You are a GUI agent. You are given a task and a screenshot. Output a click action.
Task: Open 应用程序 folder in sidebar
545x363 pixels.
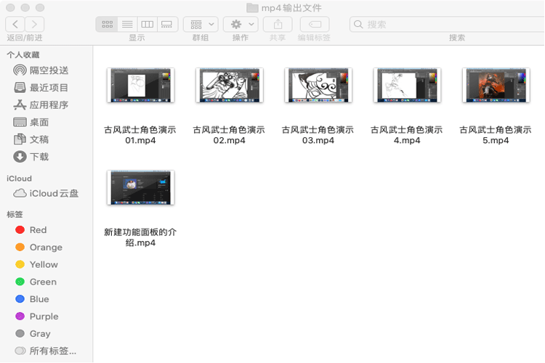click(49, 105)
